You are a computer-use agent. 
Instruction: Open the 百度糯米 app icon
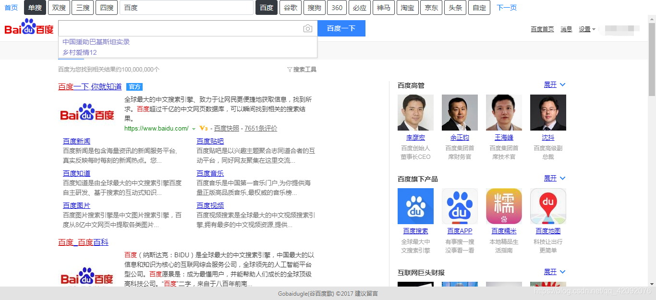[x=503, y=206]
